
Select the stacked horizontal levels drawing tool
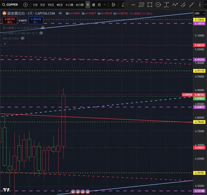pos(141,5)
